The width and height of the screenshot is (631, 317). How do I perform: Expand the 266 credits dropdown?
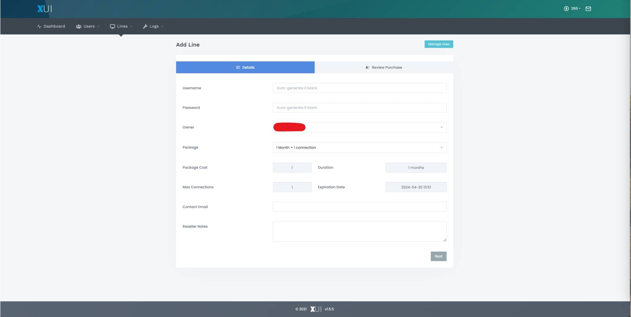575,9
